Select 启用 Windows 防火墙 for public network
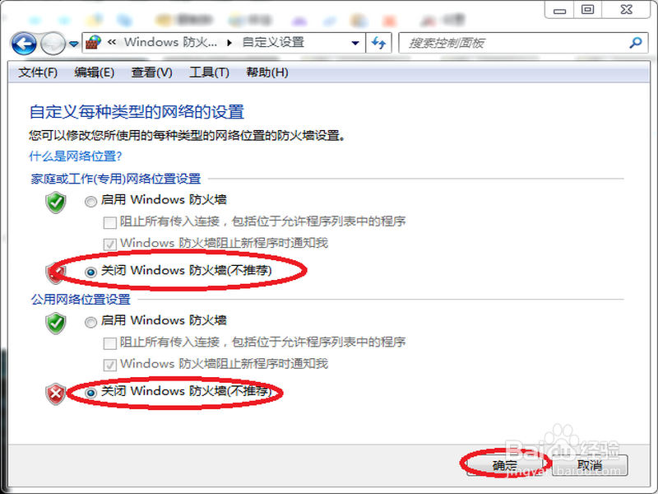 click(x=90, y=322)
